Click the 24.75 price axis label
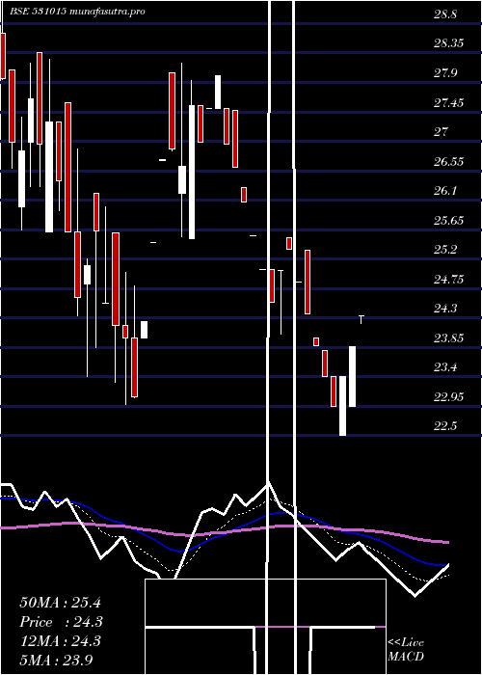This screenshot has height=675, width=482. [x=448, y=280]
